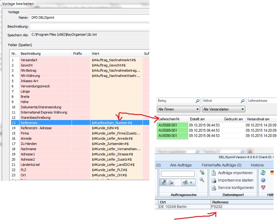Open the Historie tab

click(257, 165)
